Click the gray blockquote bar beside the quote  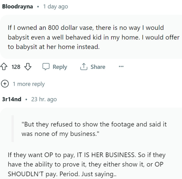tap(12, 129)
